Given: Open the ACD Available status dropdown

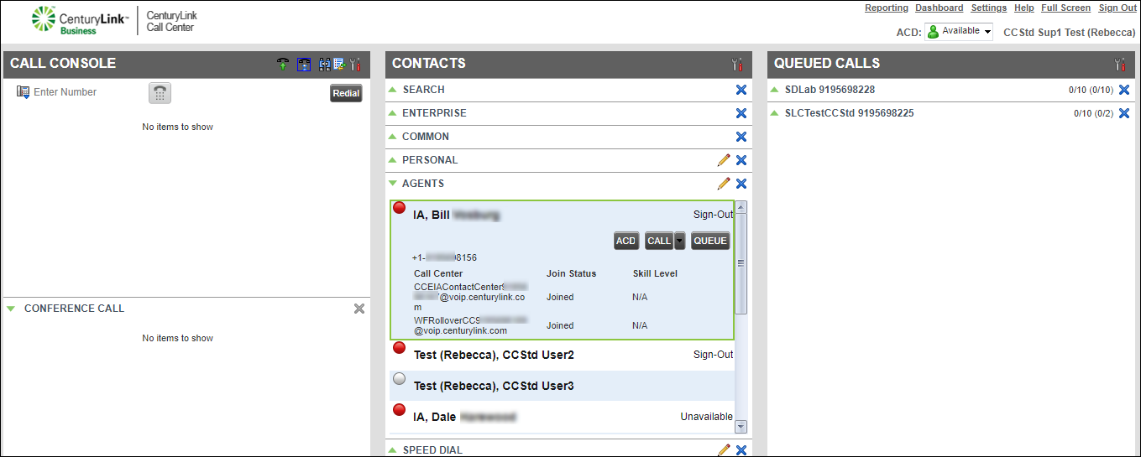Looking at the screenshot, I should (958, 31).
